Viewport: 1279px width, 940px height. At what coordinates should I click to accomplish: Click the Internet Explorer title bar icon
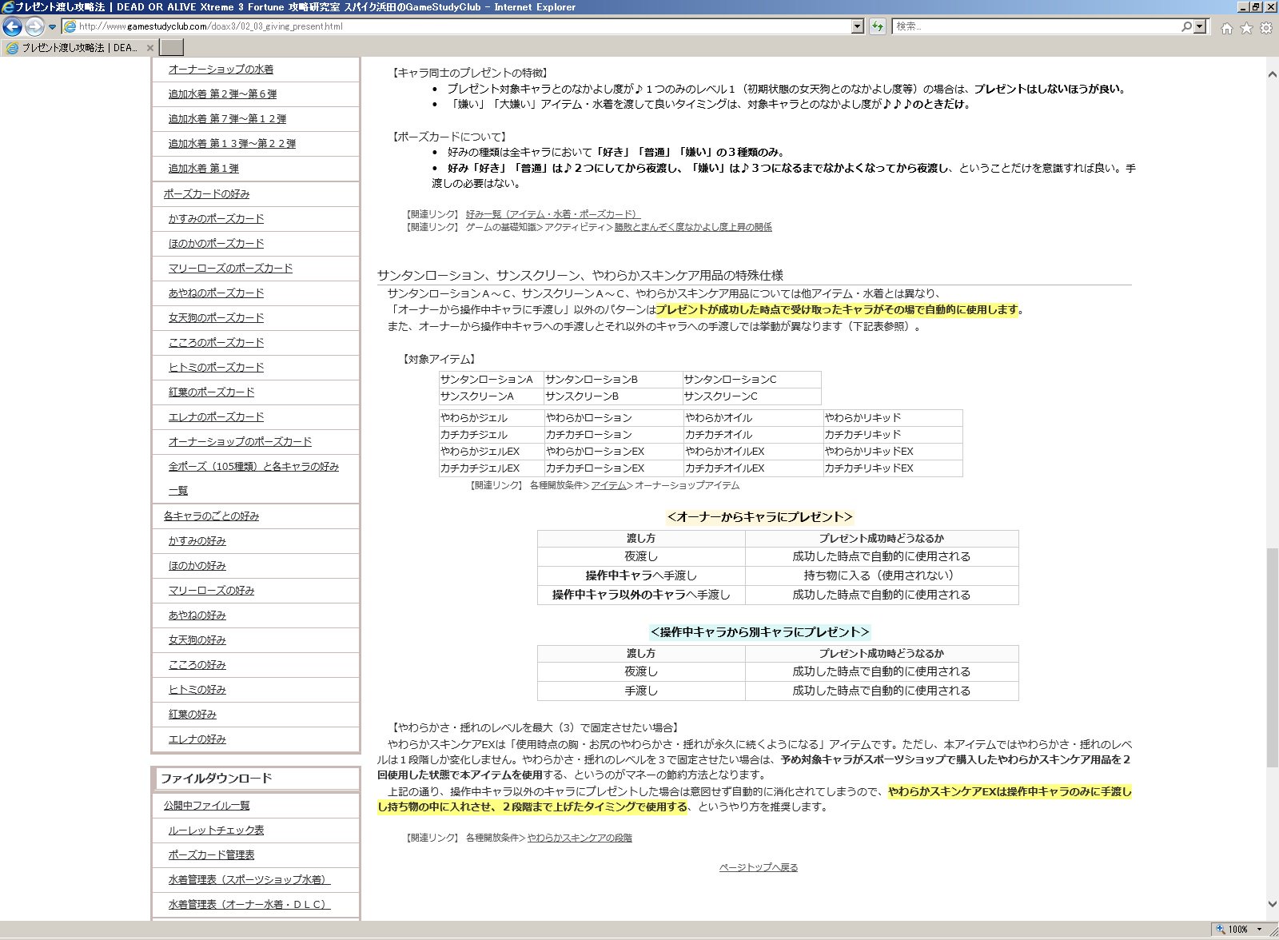[8, 6]
